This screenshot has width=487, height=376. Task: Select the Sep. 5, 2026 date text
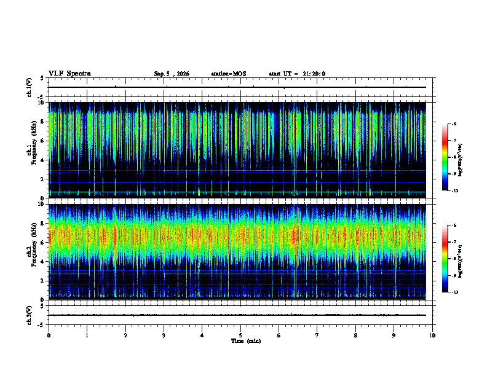[172, 74]
